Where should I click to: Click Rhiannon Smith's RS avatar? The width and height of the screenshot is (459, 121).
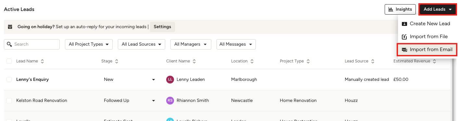coord(170,101)
